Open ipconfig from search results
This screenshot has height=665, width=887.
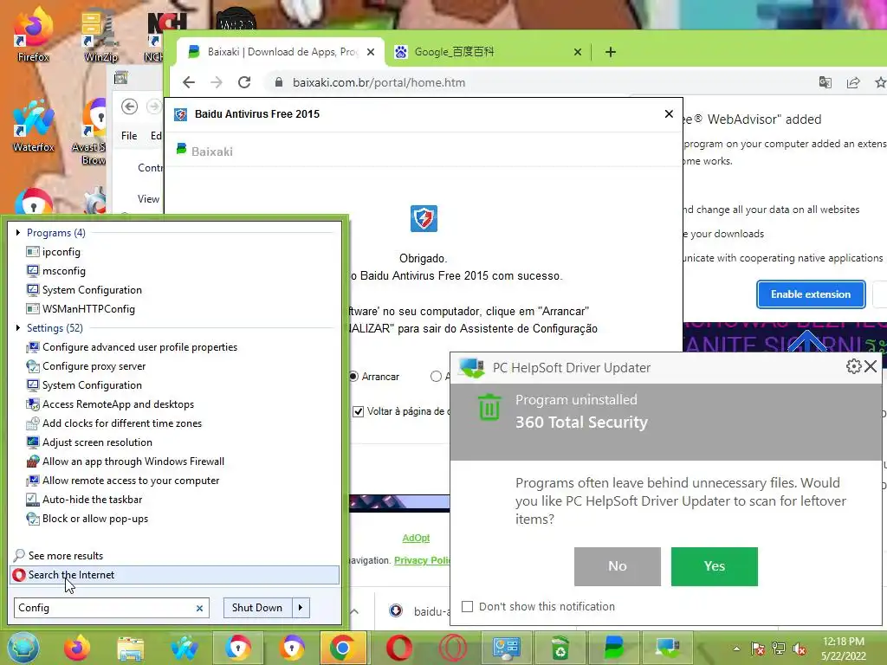coord(62,252)
